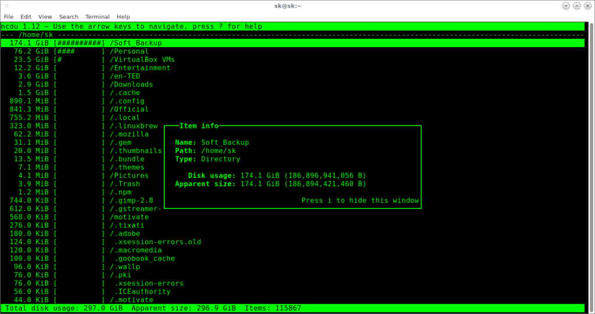Click the /Personal usage bar graph

coord(79,51)
